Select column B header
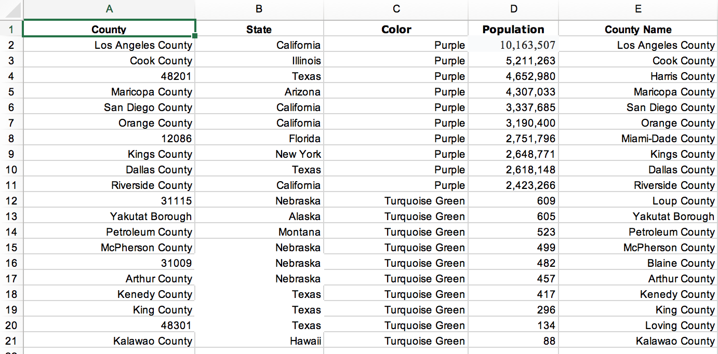Screen dimensions: 718x354 (x=259, y=9)
